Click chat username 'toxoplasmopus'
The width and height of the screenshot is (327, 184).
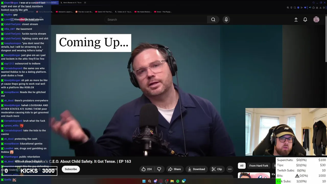click(13, 43)
